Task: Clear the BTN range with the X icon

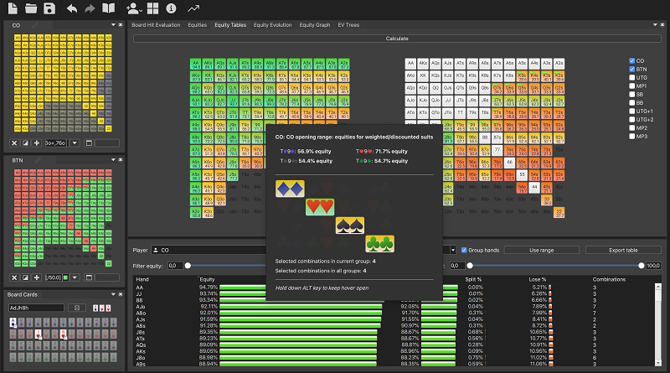Action: [x=14, y=277]
